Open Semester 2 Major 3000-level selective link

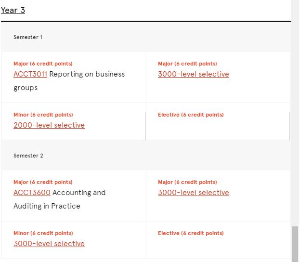pyautogui.click(x=194, y=193)
